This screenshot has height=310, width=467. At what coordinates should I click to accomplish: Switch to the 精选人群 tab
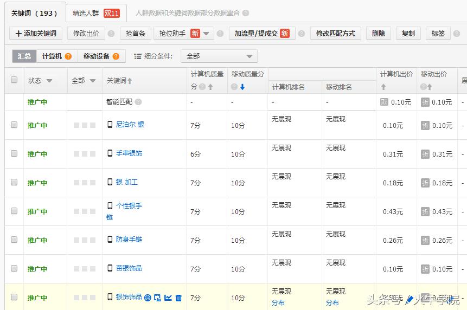[x=96, y=14]
